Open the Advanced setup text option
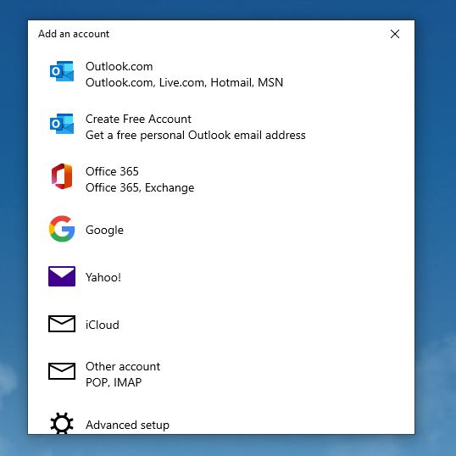 tap(127, 425)
